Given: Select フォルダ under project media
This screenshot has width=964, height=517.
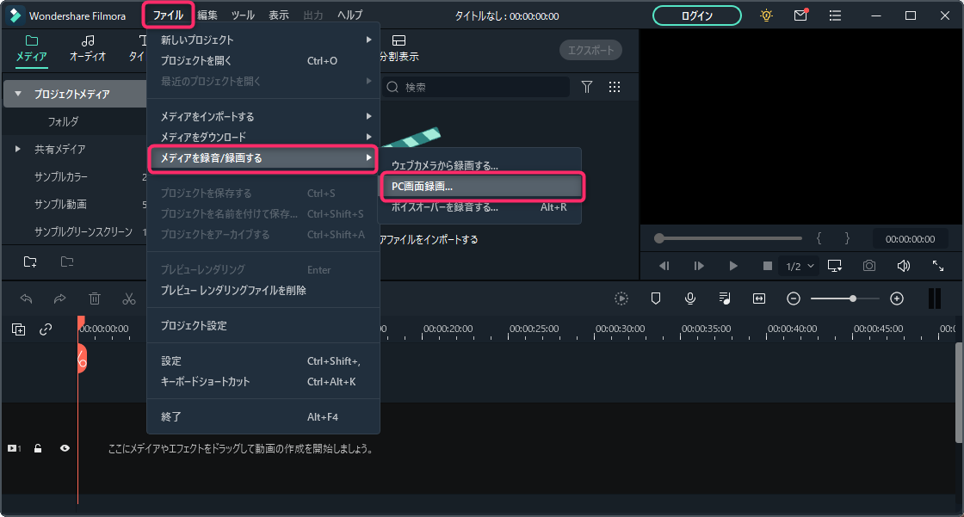Looking at the screenshot, I should point(63,121).
